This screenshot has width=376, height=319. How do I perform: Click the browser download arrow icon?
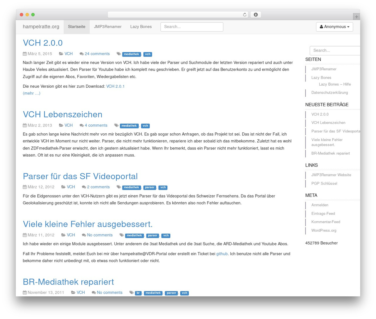pos(256,15)
